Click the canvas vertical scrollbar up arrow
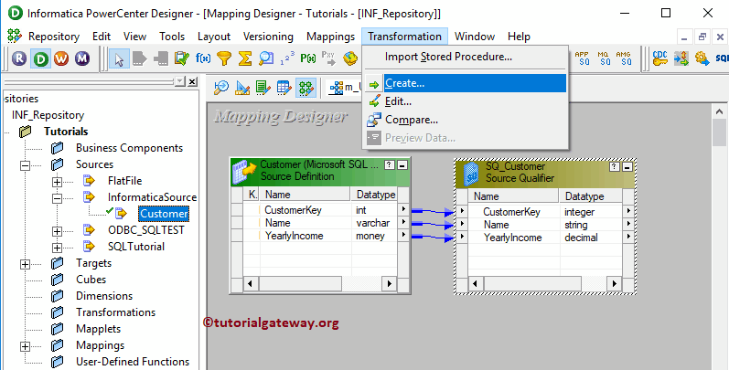 coord(719,111)
